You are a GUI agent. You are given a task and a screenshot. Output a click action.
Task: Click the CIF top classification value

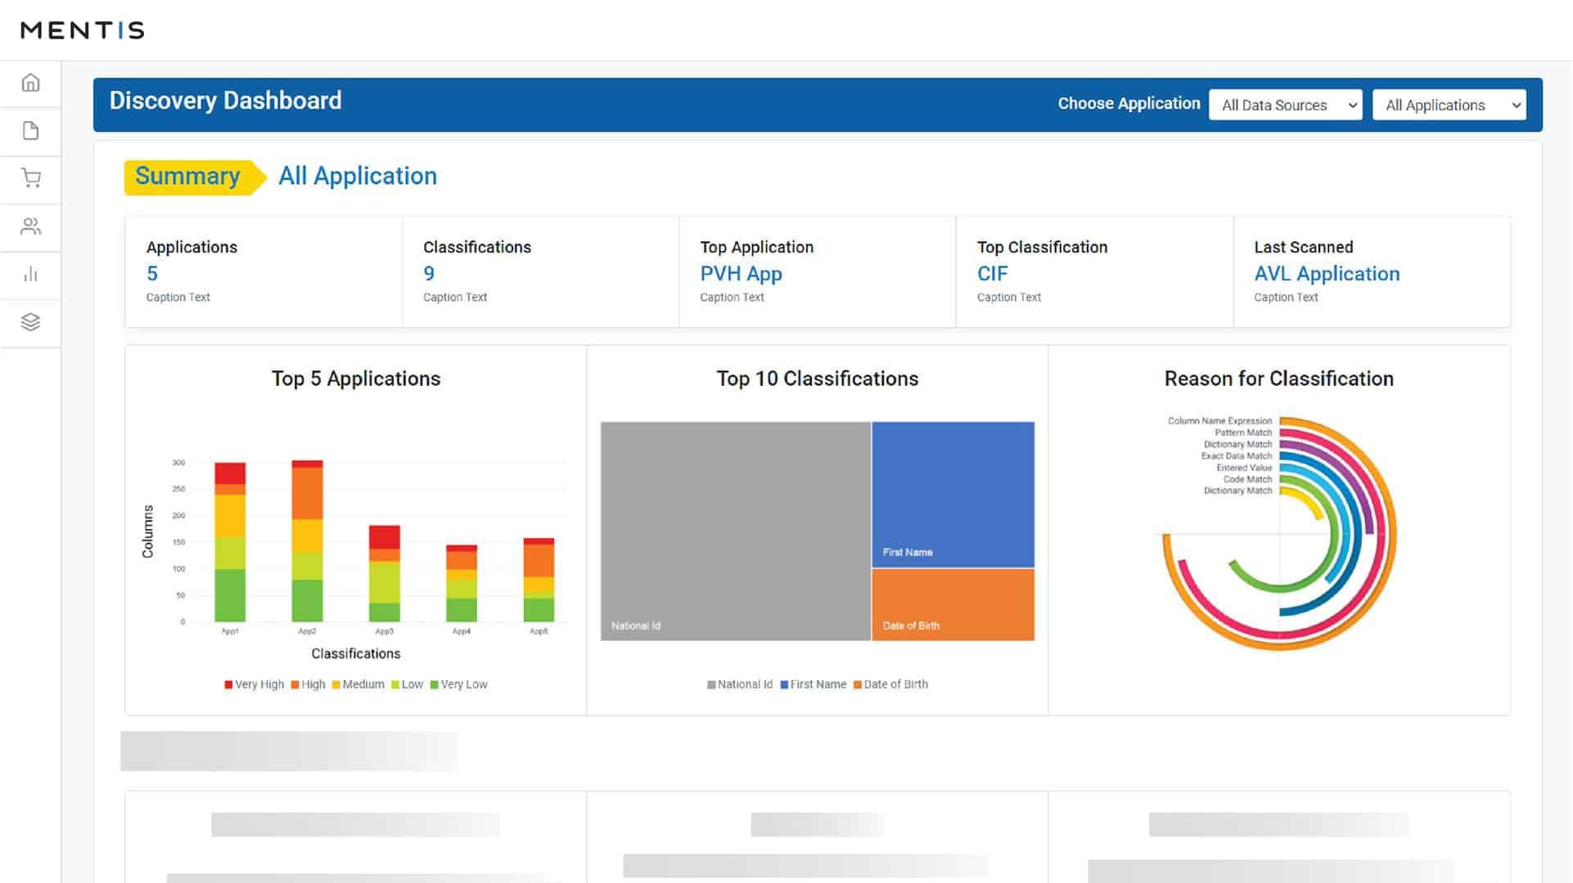(992, 274)
